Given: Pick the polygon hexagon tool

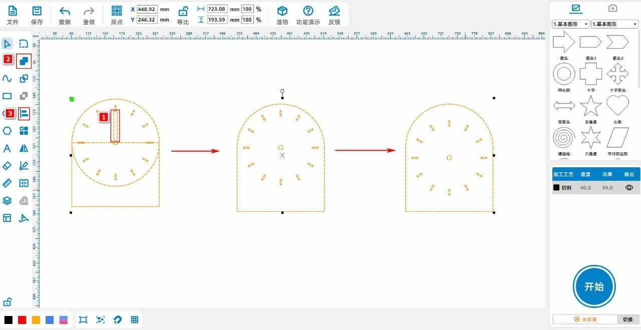Looking at the screenshot, I should 7,131.
